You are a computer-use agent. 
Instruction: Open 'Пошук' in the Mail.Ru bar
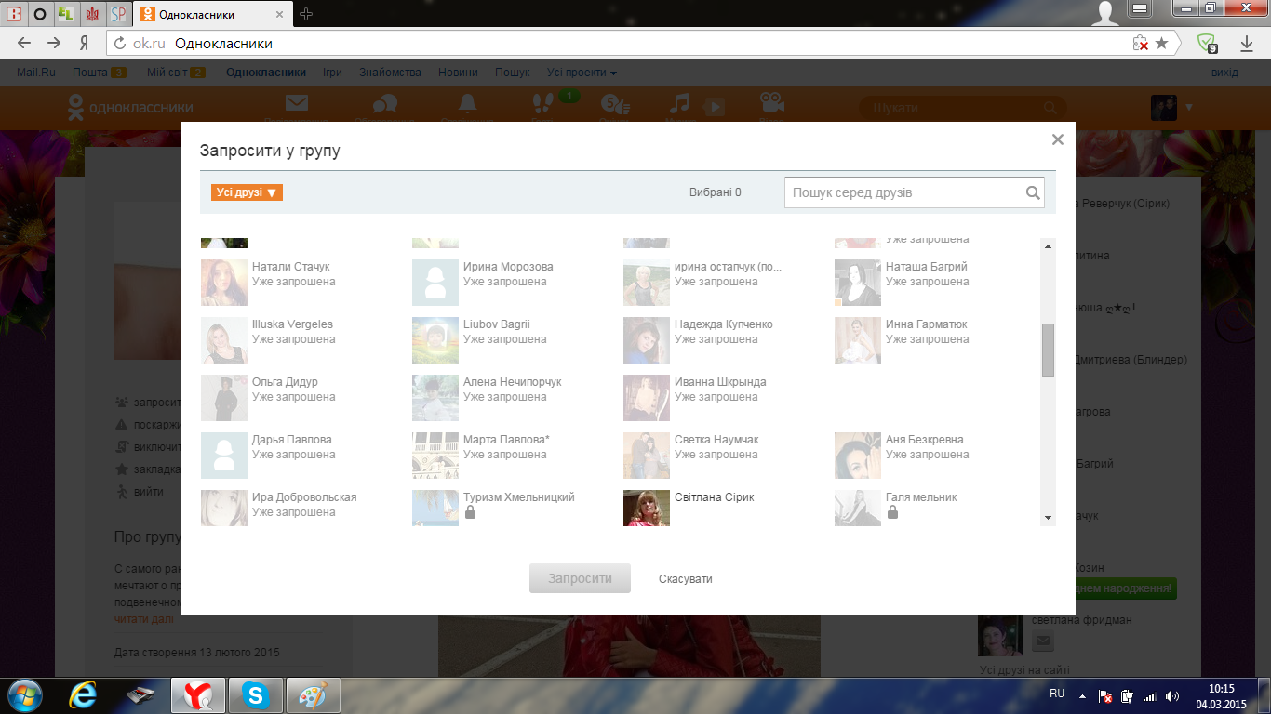tap(513, 73)
